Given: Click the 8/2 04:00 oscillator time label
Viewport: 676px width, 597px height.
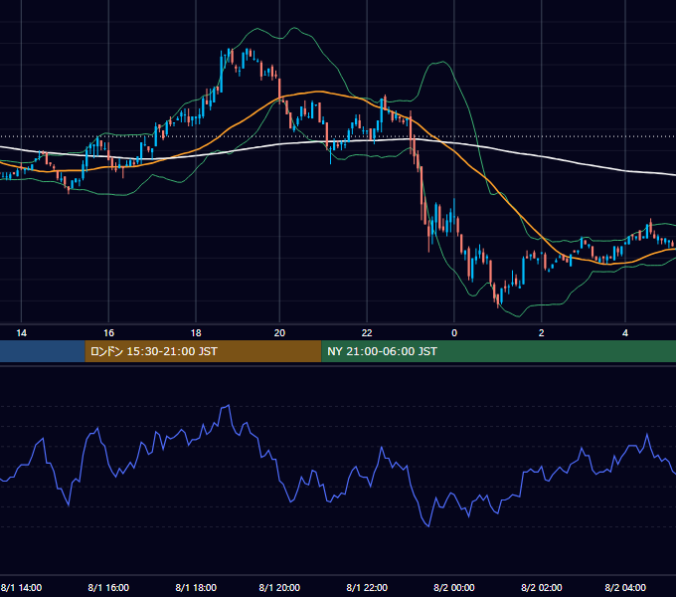Looking at the screenshot, I should click(x=625, y=587).
